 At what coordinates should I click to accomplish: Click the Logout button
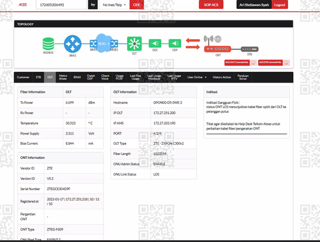280,4
